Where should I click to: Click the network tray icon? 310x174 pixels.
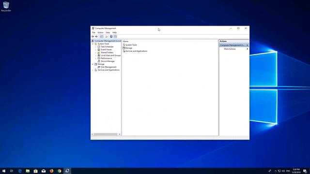pos(279,171)
